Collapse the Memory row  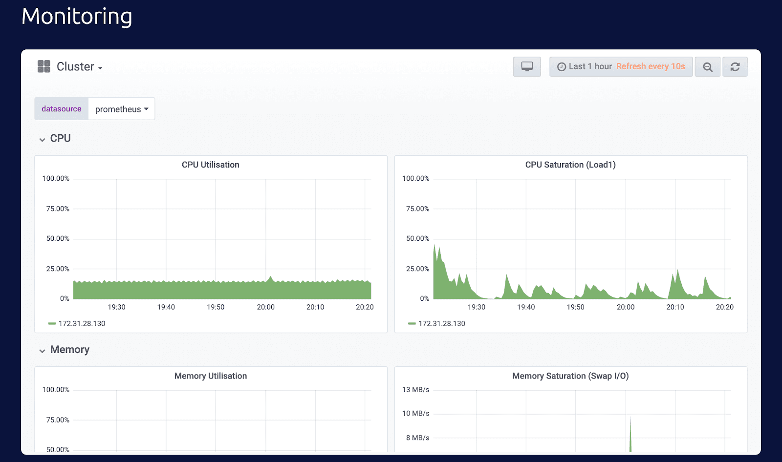click(x=69, y=350)
